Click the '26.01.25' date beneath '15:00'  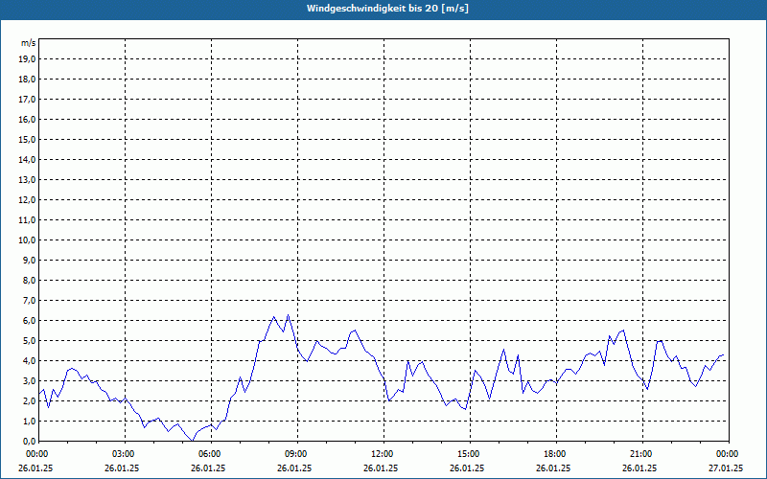coord(467,468)
